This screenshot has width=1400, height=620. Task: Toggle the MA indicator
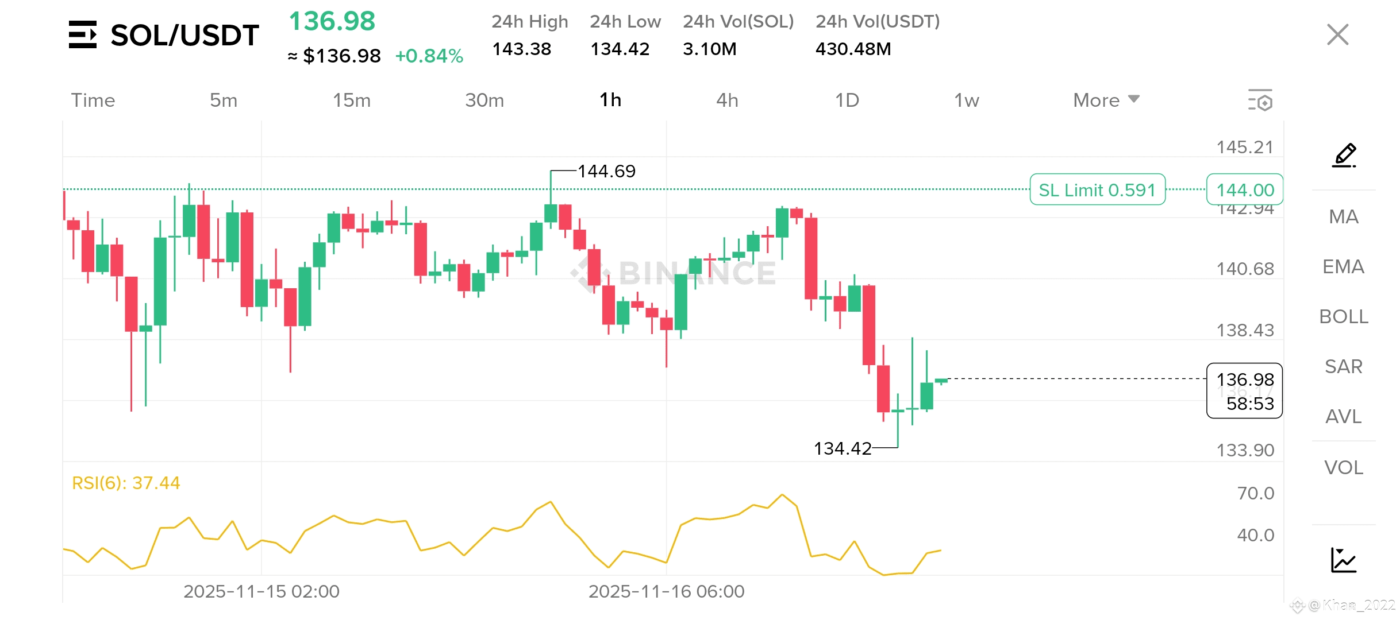point(1343,217)
